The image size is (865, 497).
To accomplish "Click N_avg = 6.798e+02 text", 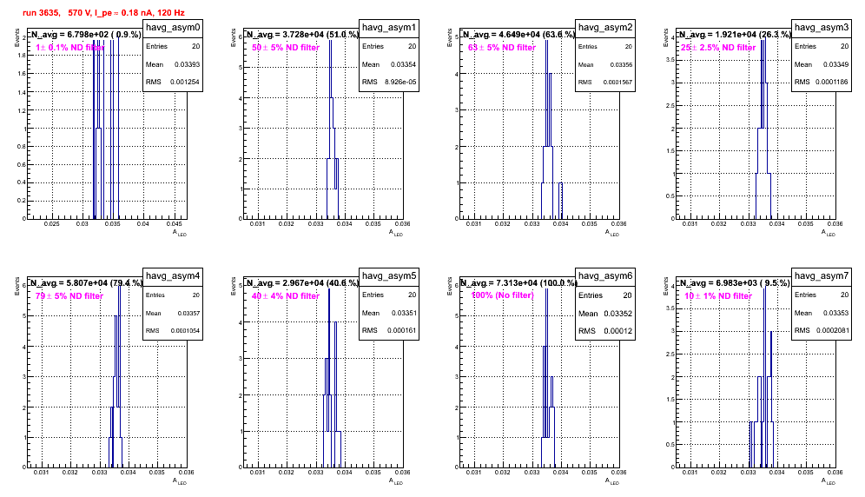I will (85, 34).
